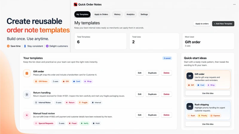This screenshot has width=239, height=134.
Task: Select the Internal Notes category tag
Action: point(43,102)
